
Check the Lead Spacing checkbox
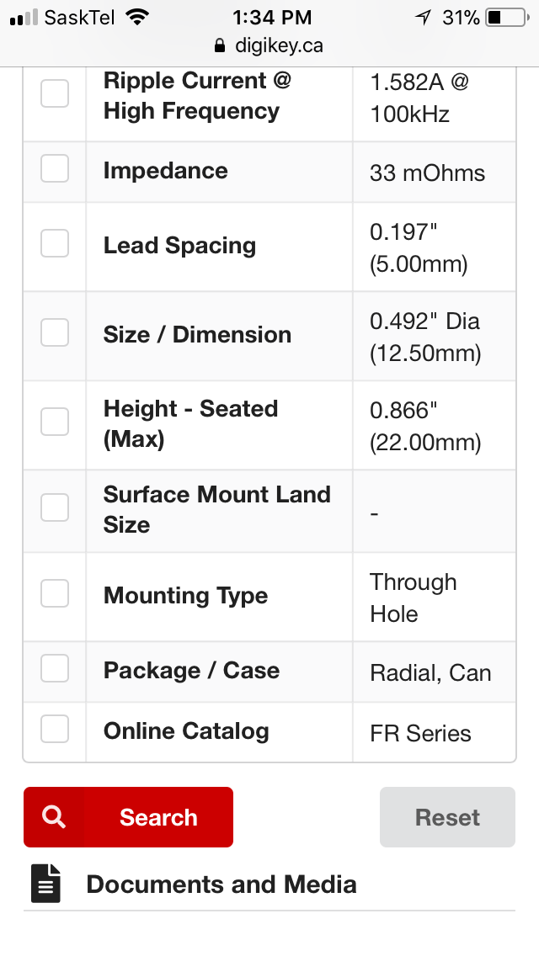tap(55, 243)
